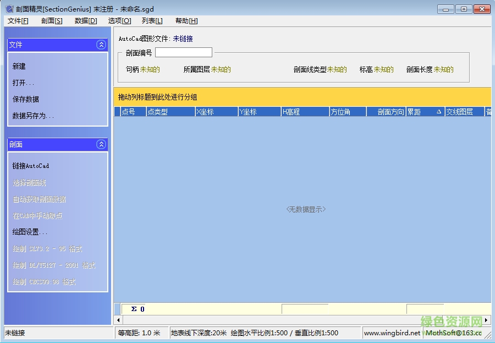
Task: Choose 数据另存为... in the sidebar
Action: coord(33,116)
